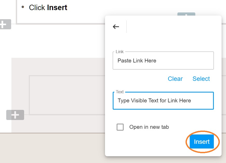Enable the Open in new tab checkbox
Image resolution: width=226 pixels, height=163 pixels.
pos(120,127)
